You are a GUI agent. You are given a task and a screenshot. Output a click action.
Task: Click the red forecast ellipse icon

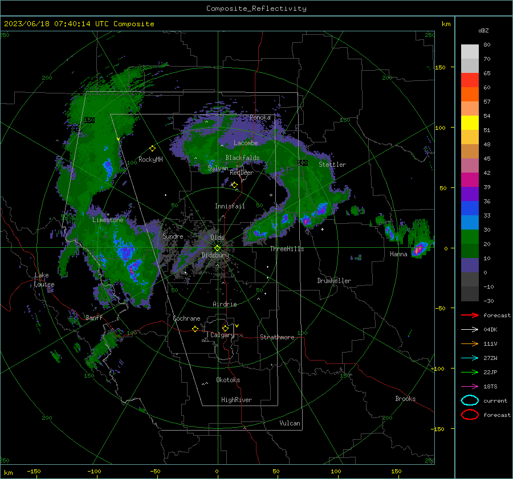[x=470, y=415]
